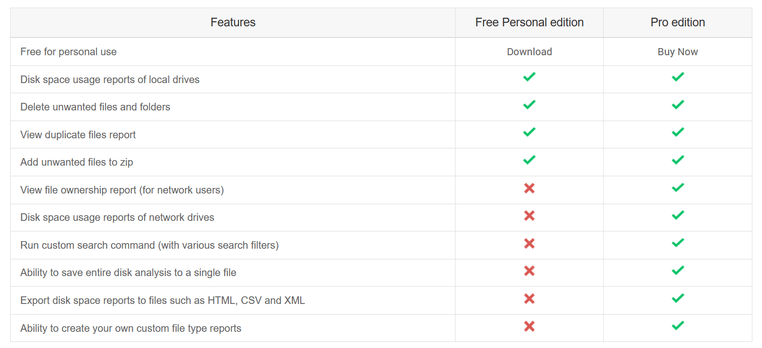Click Free edition checkmark for Add unwanted files to zip
This screenshot has height=348, width=762.
click(x=529, y=160)
